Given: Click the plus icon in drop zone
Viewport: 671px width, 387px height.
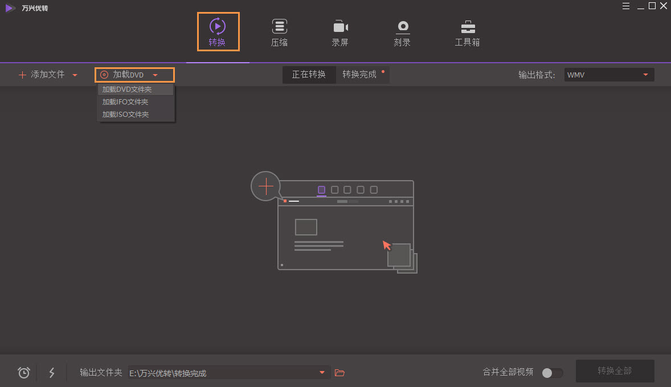Looking at the screenshot, I should pyautogui.click(x=265, y=186).
